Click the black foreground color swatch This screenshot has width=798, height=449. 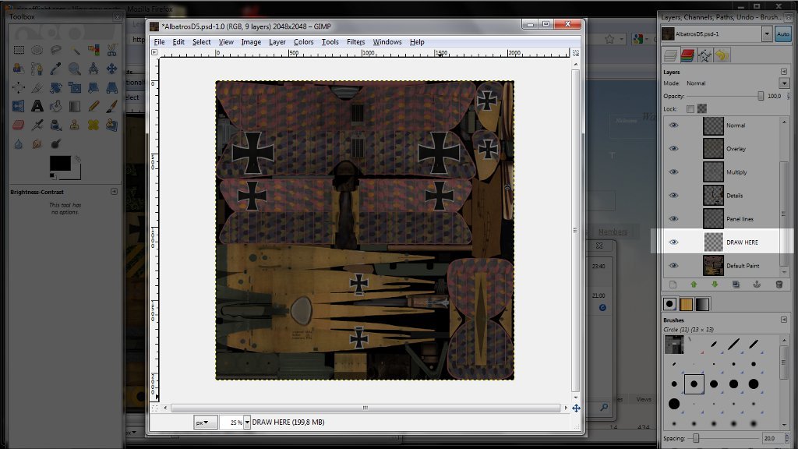[x=60, y=163]
